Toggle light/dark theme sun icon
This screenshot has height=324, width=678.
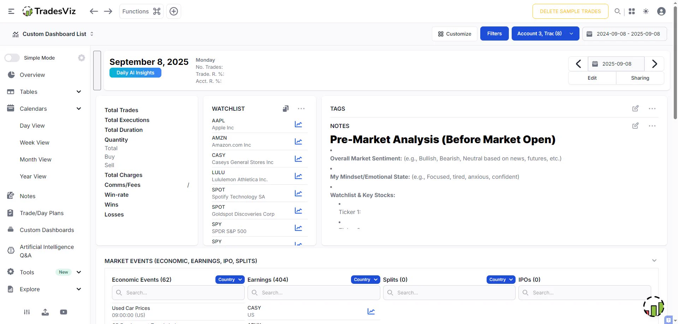[646, 11]
